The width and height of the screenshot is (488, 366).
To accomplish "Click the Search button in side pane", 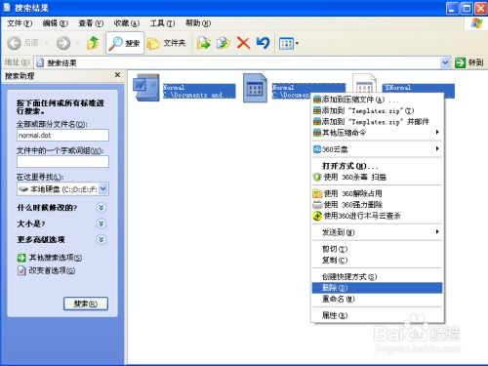I will pyautogui.click(x=86, y=304).
